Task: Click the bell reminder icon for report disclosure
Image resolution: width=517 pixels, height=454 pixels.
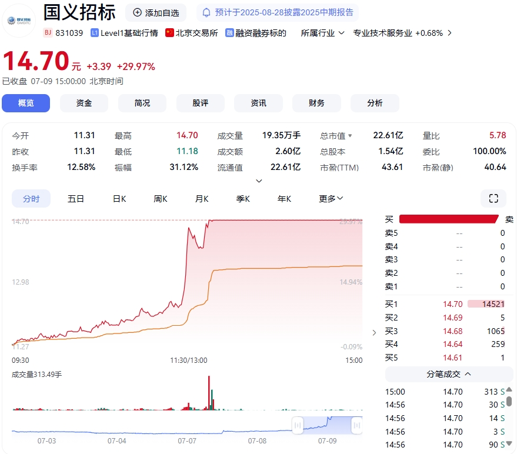Action: [206, 12]
